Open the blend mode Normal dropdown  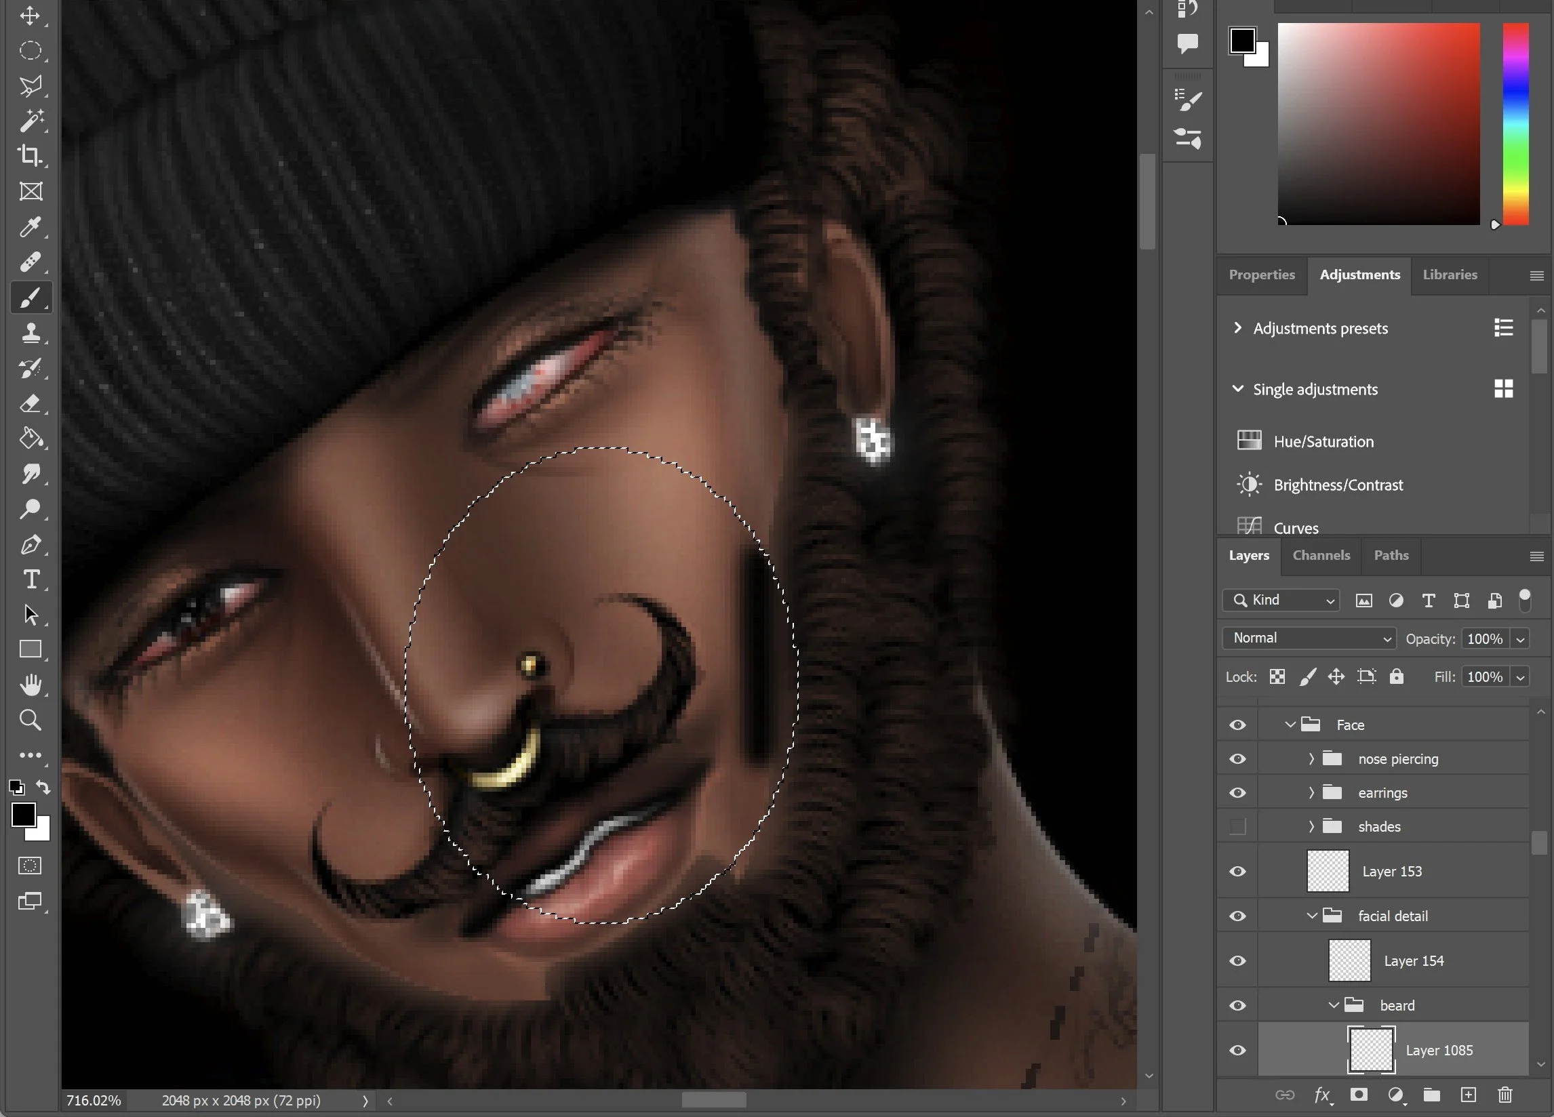1309,638
